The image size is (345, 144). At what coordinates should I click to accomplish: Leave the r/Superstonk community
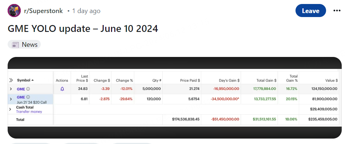coord(310,11)
